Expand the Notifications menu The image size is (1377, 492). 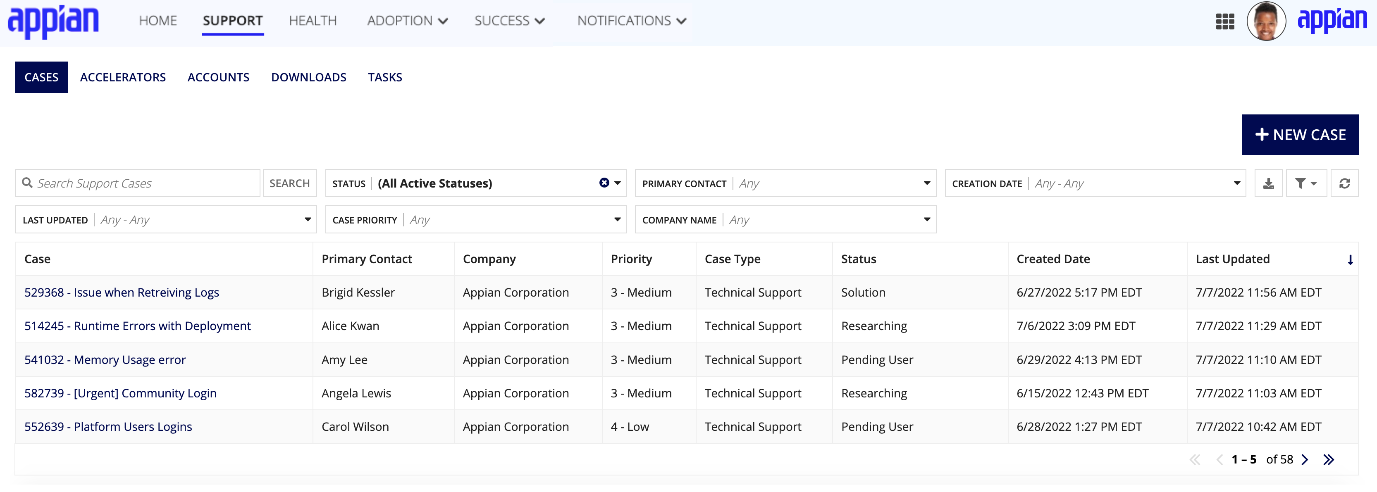(x=631, y=21)
